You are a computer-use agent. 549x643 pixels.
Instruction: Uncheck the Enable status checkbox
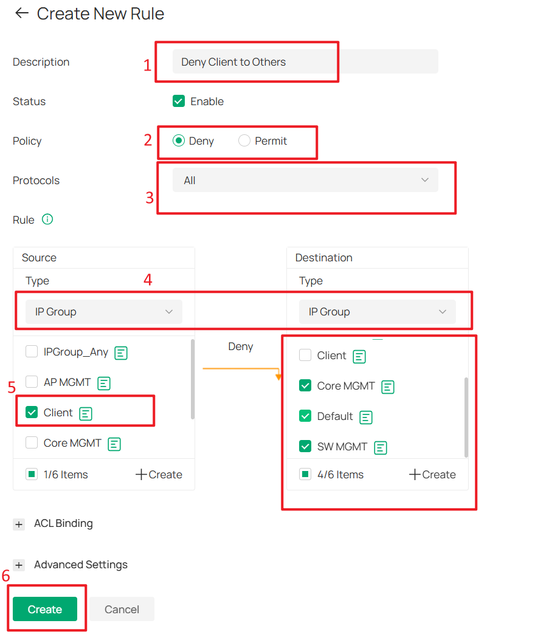179,101
